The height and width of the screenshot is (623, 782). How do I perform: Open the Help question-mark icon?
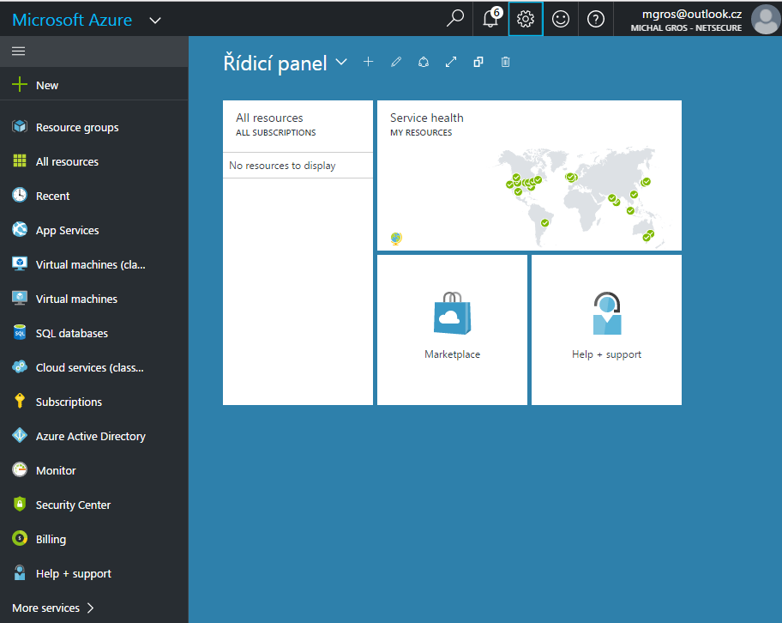pyautogui.click(x=595, y=18)
